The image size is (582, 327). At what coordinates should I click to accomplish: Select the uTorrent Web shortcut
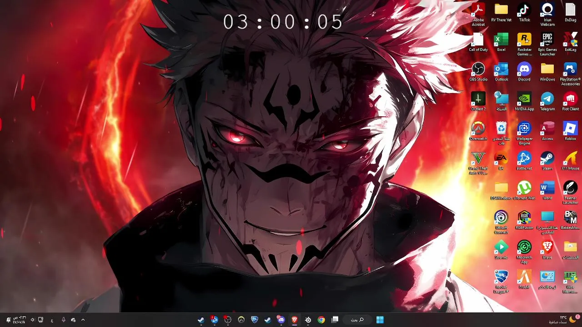pos(524,191)
